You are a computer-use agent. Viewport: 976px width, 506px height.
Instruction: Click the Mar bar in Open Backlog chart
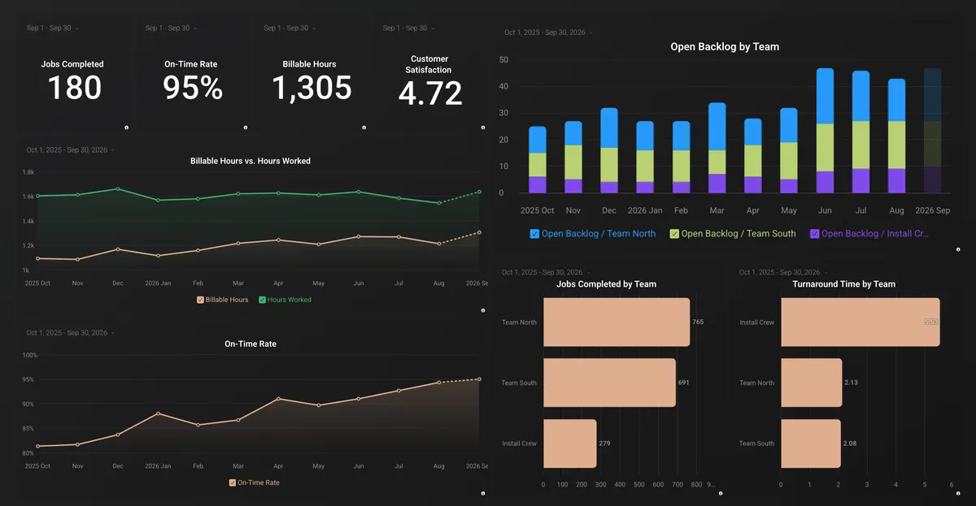click(717, 148)
